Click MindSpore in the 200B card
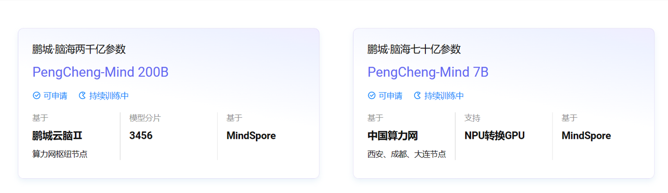The width and height of the screenshot is (668, 193). (x=251, y=136)
